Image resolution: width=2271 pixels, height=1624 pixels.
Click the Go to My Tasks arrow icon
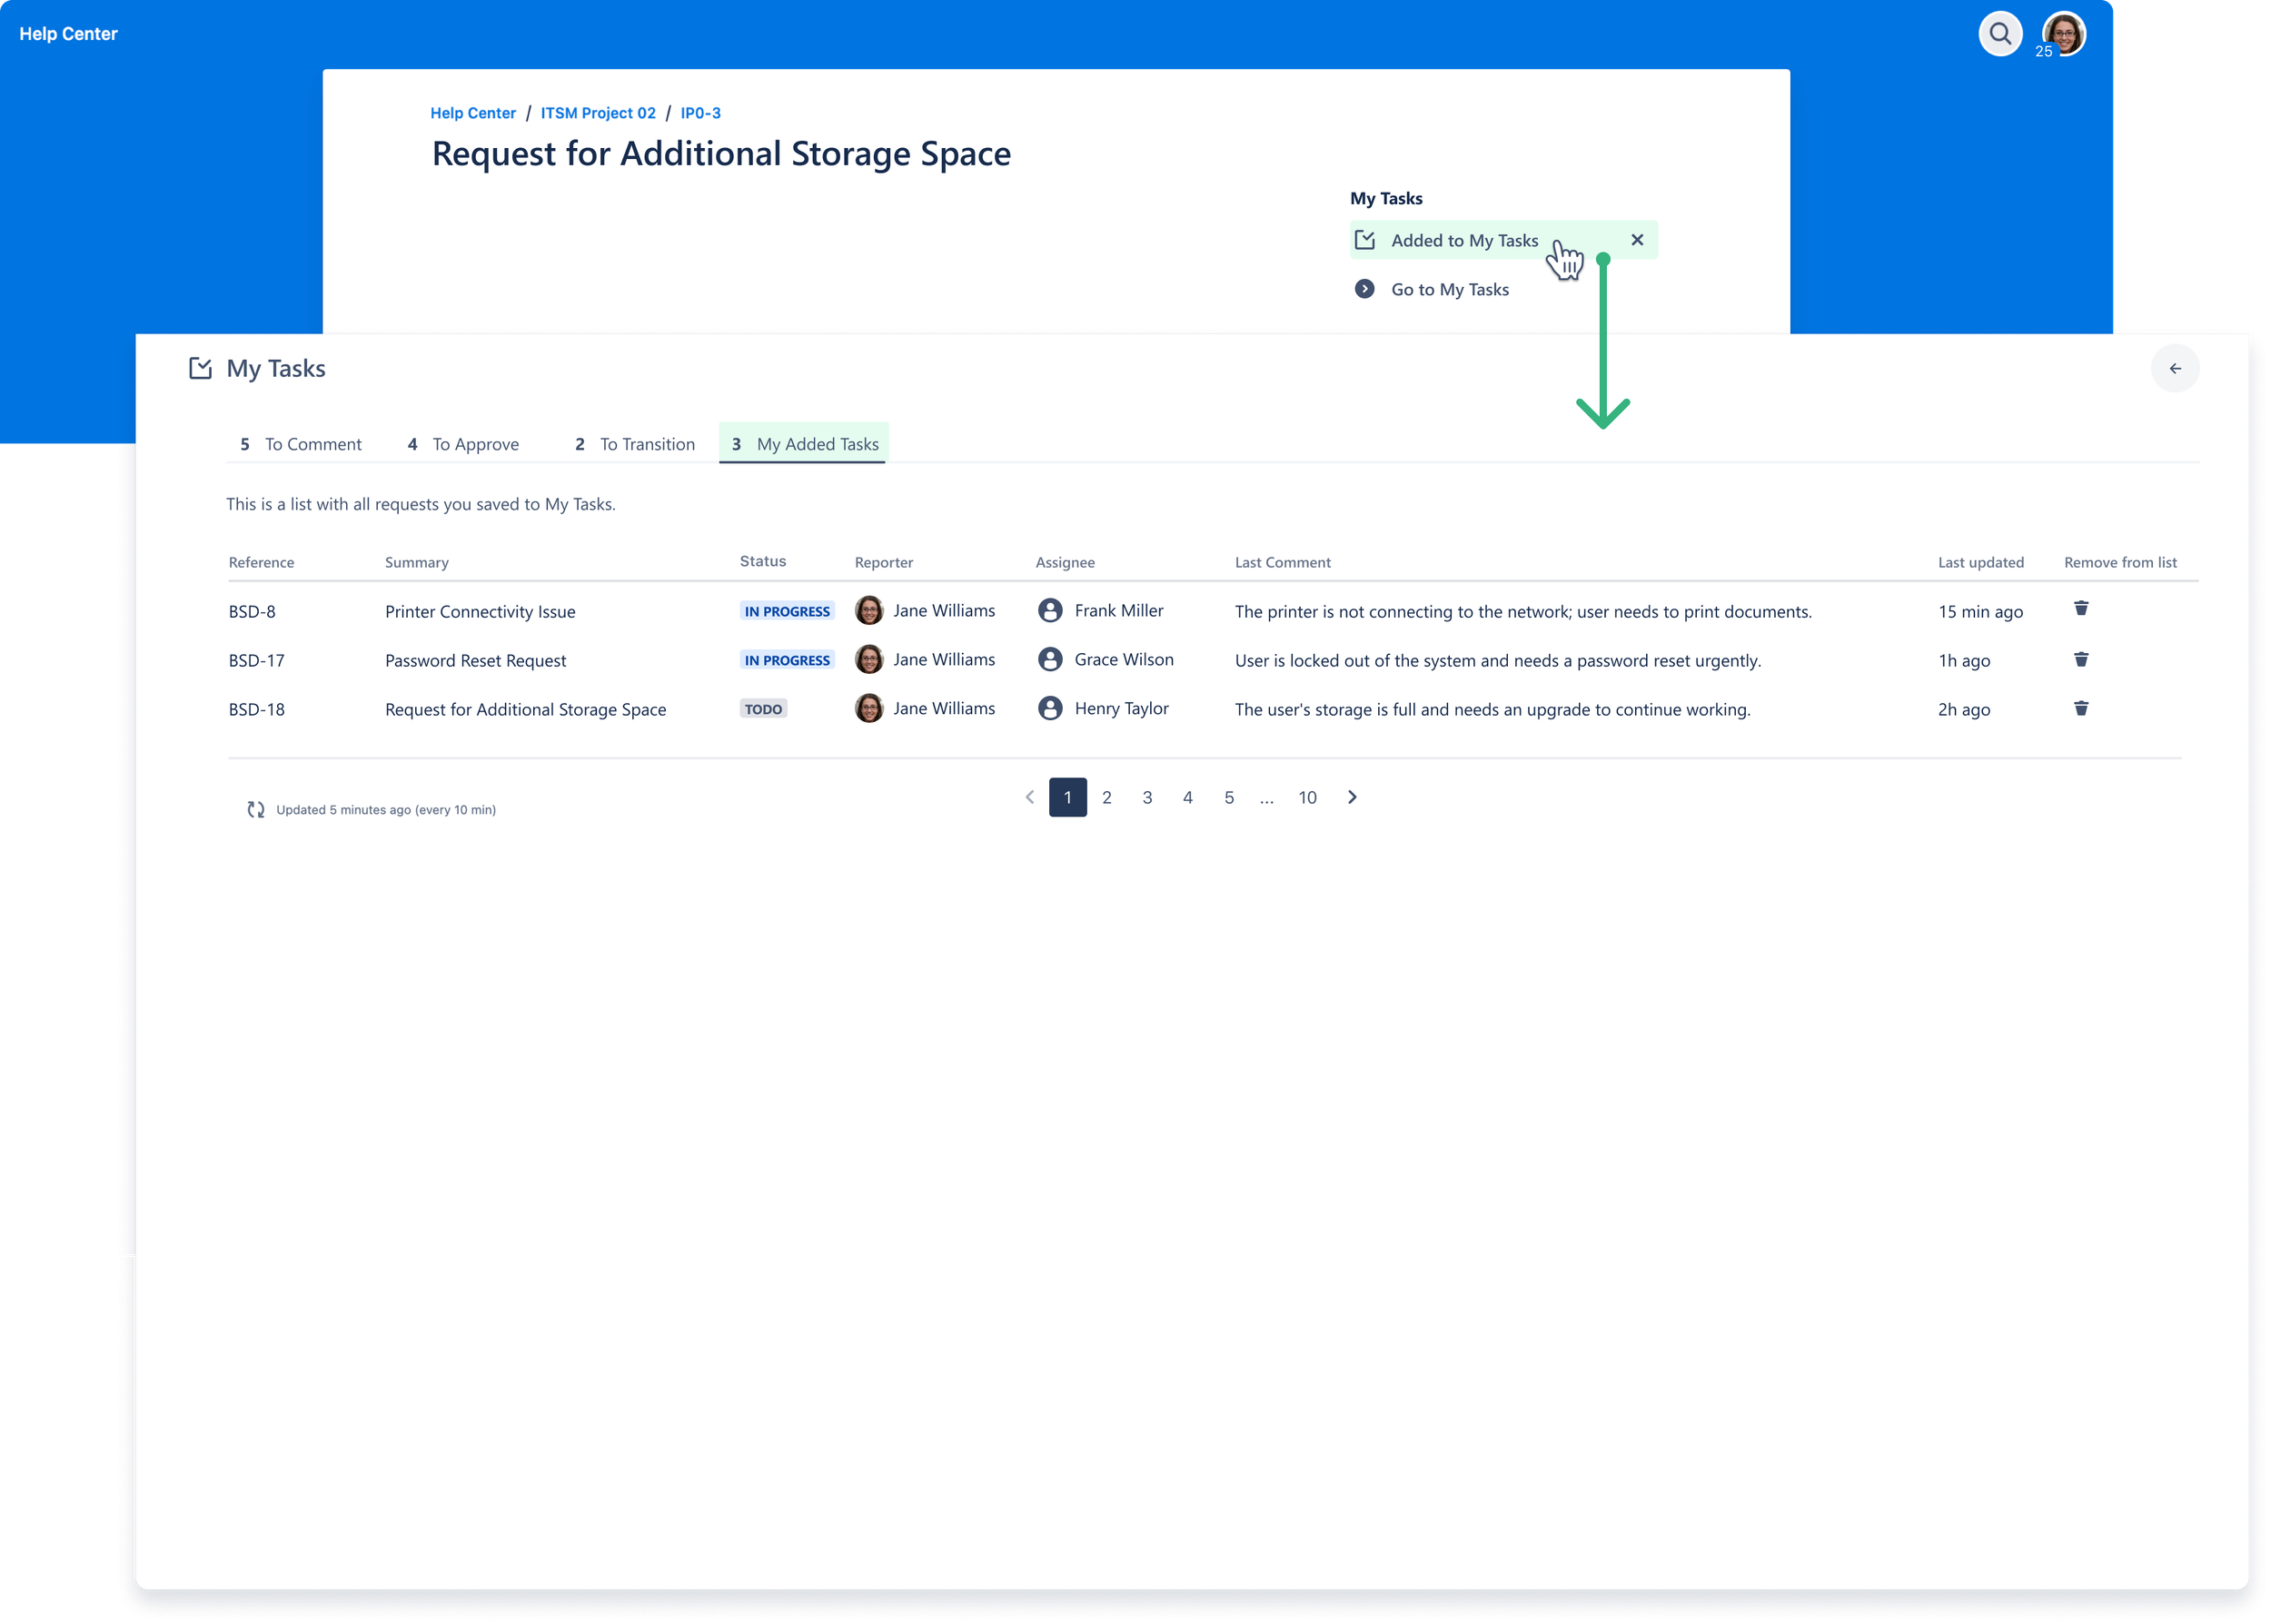click(1364, 289)
